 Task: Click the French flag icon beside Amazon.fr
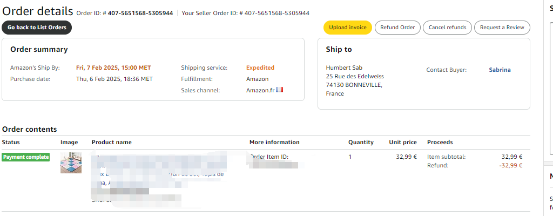tap(280, 90)
